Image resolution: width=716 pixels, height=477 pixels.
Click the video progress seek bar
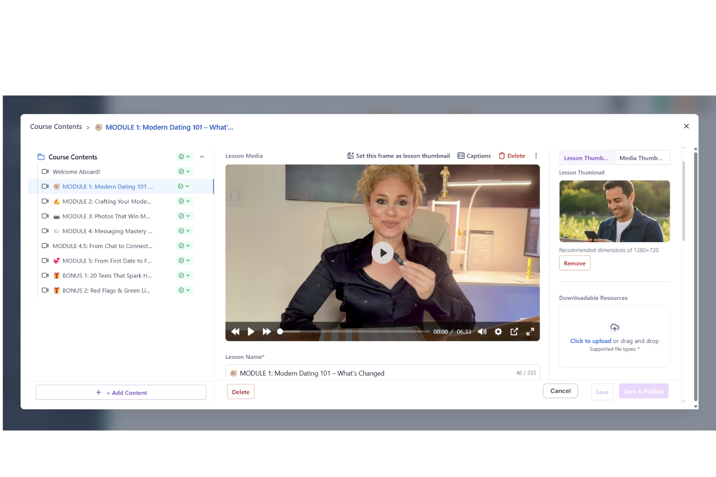point(355,332)
